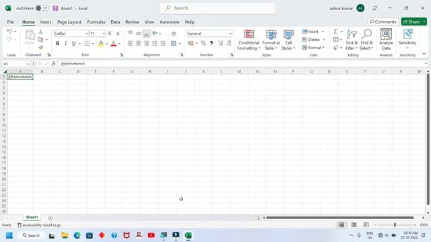
Task: Click the Percent Style icon
Action: [203, 43]
